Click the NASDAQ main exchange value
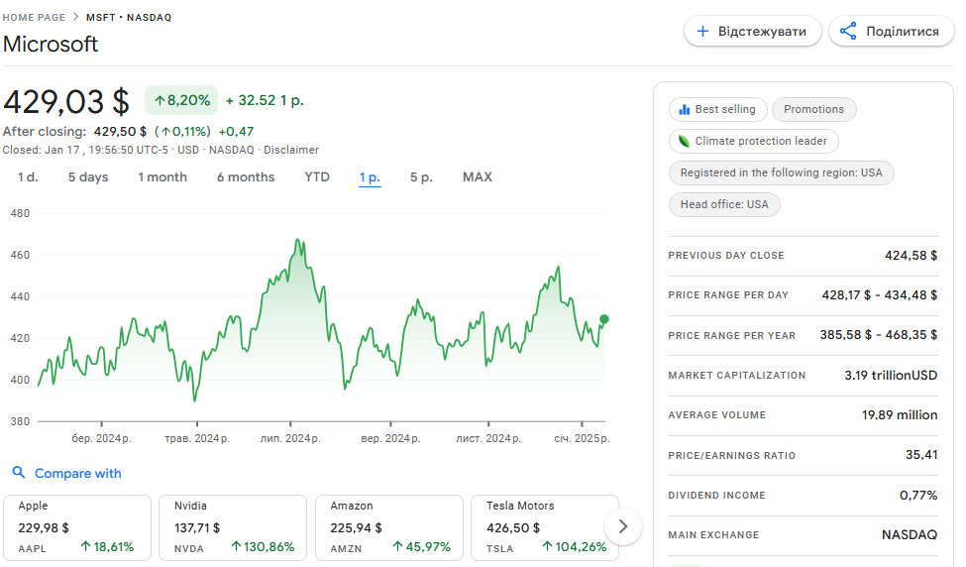Image resolution: width=966 pixels, height=567 pixels. [910, 535]
